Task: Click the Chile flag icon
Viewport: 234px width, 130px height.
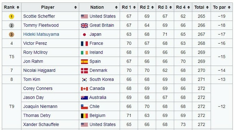Action: point(84,107)
